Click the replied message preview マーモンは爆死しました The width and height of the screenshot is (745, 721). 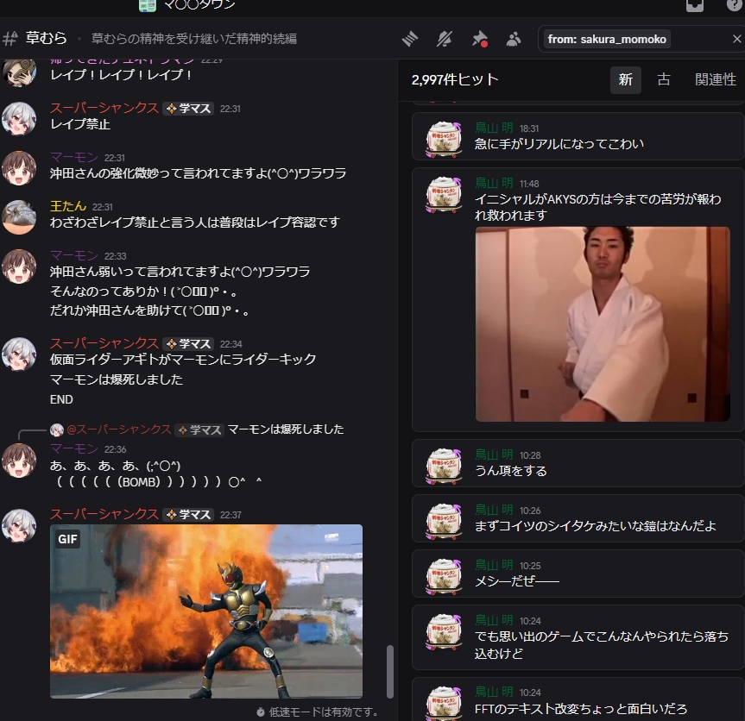pos(285,429)
